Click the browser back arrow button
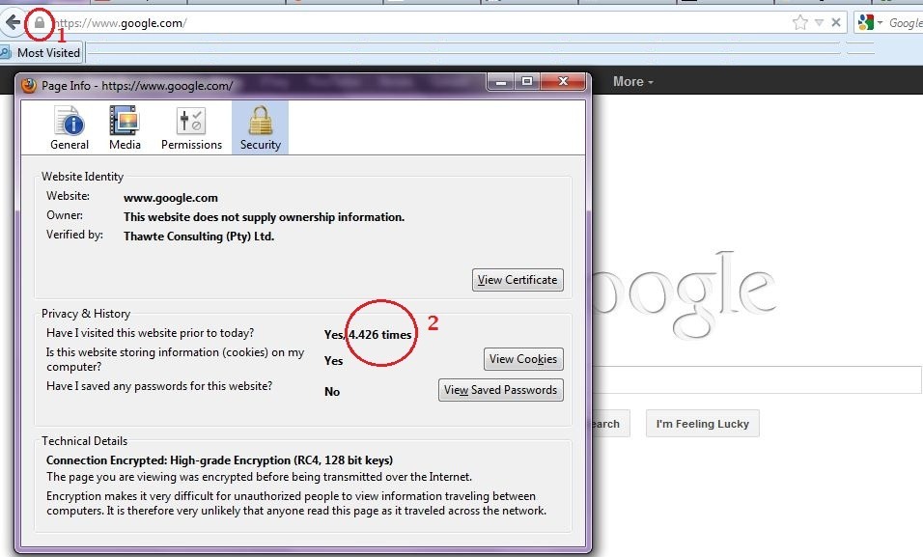This screenshot has width=923, height=557. [x=12, y=23]
